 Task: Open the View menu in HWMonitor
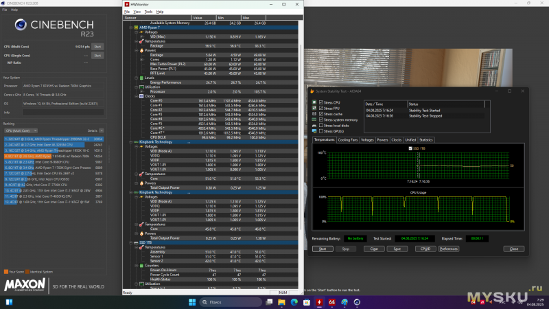click(137, 12)
